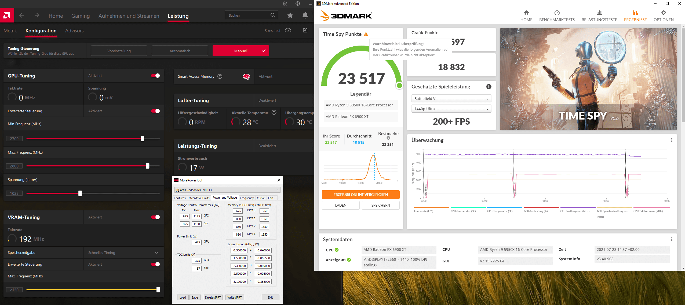Click the bug report icon

[x=285, y=4]
